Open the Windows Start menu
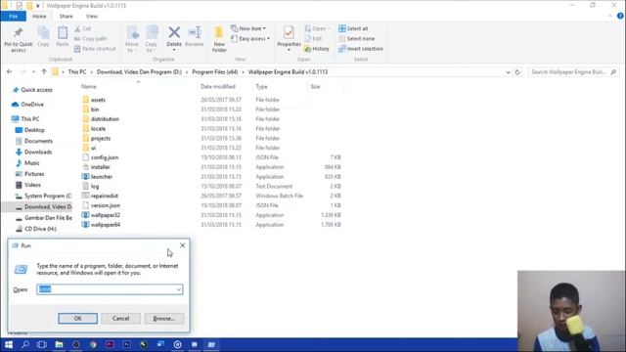 9,345
